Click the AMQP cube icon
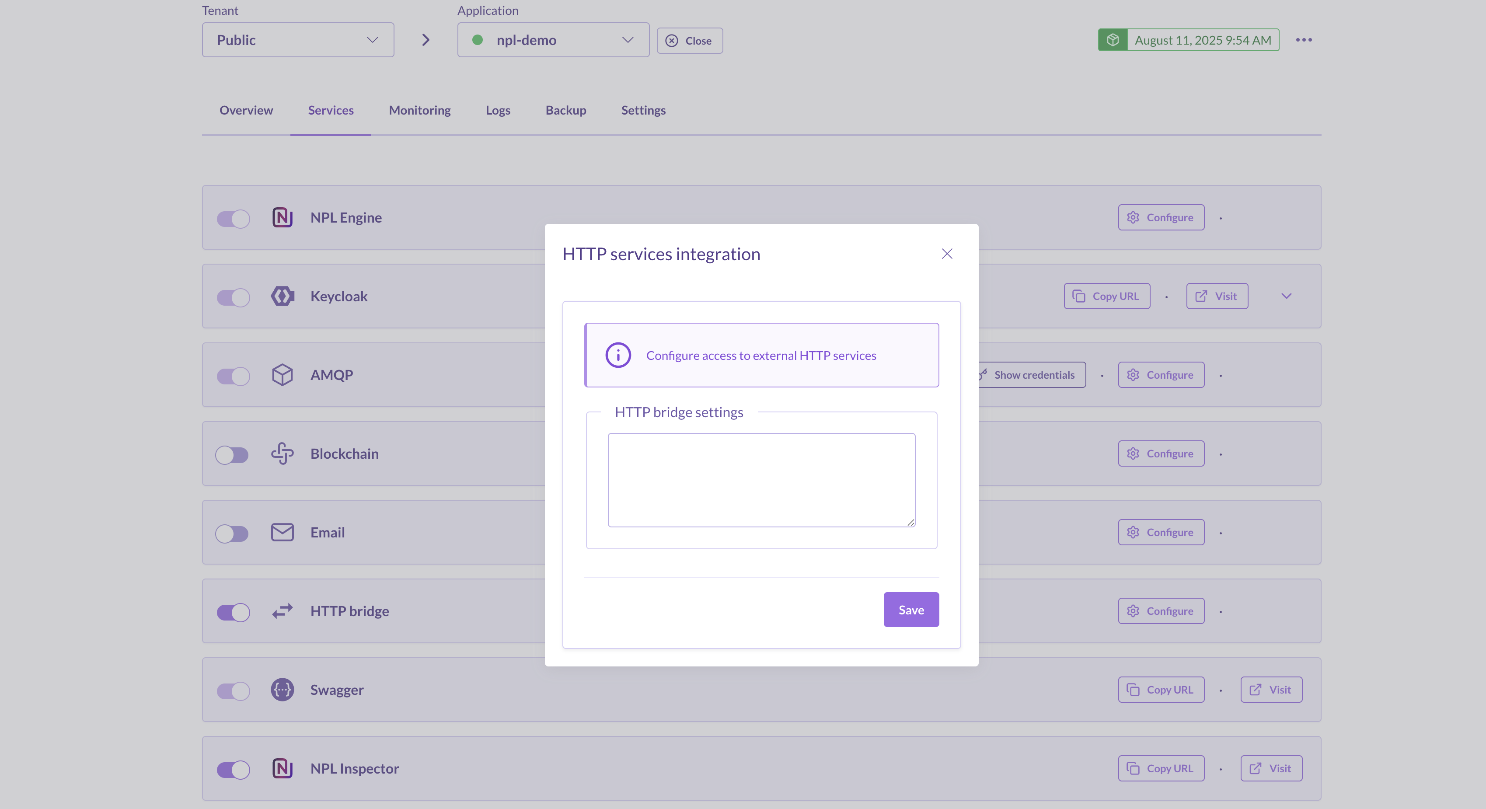The width and height of the screenshot is (1486, 809). click(x=282, y=375)
